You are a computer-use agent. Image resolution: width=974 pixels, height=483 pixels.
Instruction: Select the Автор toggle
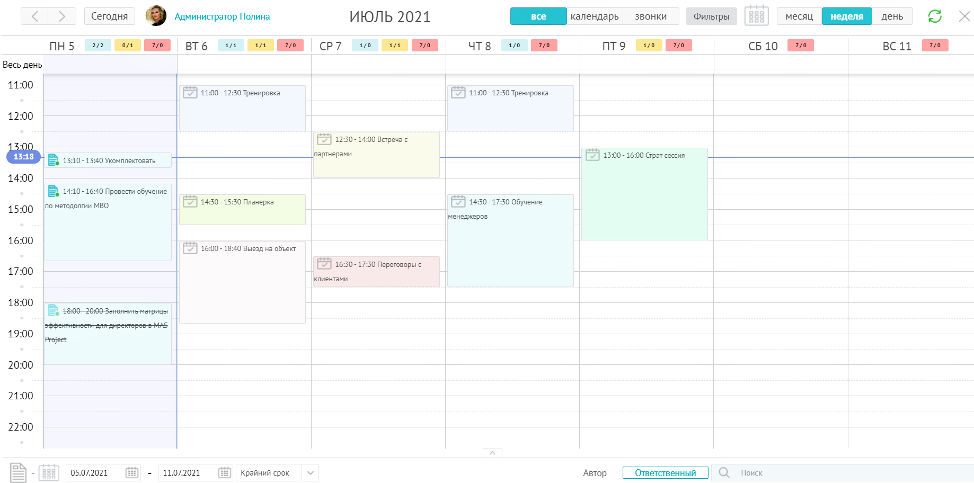[x=595, y=473]
